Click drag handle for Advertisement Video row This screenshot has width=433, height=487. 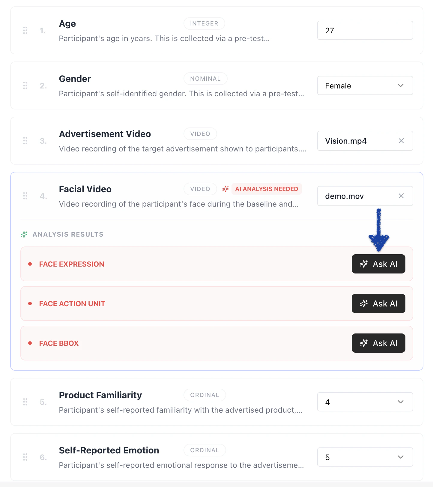25,141
